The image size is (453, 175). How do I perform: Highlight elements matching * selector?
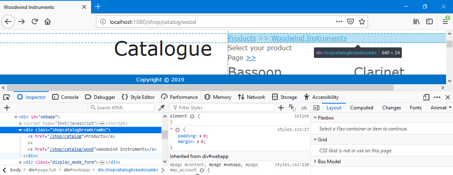click(178, 130)
